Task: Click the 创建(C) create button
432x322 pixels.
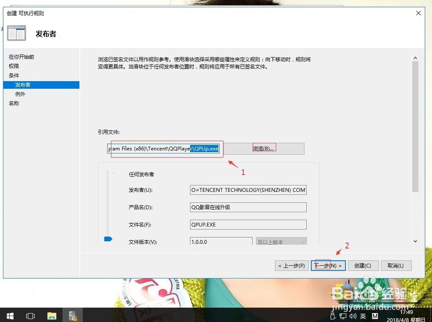Action: [363, 265]
